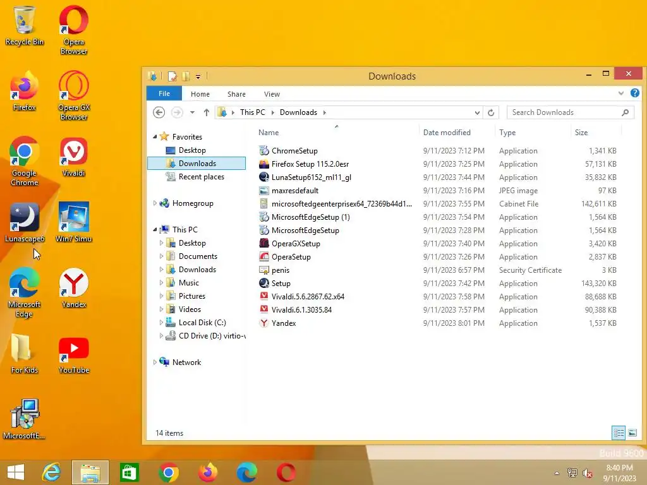Expand Documents under This PC
Viewport: 647px width, 485px height.
tap(161, 256)
